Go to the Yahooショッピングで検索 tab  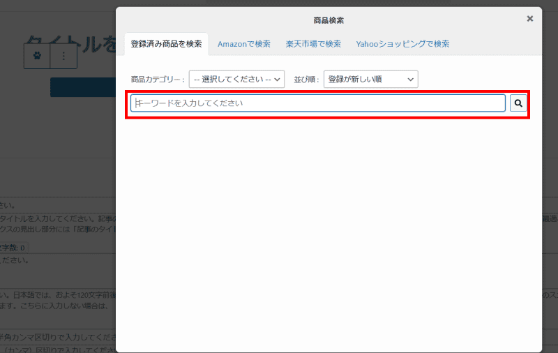coord(402,44)
